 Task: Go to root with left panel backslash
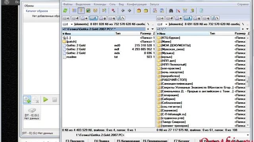coord(148,24)
